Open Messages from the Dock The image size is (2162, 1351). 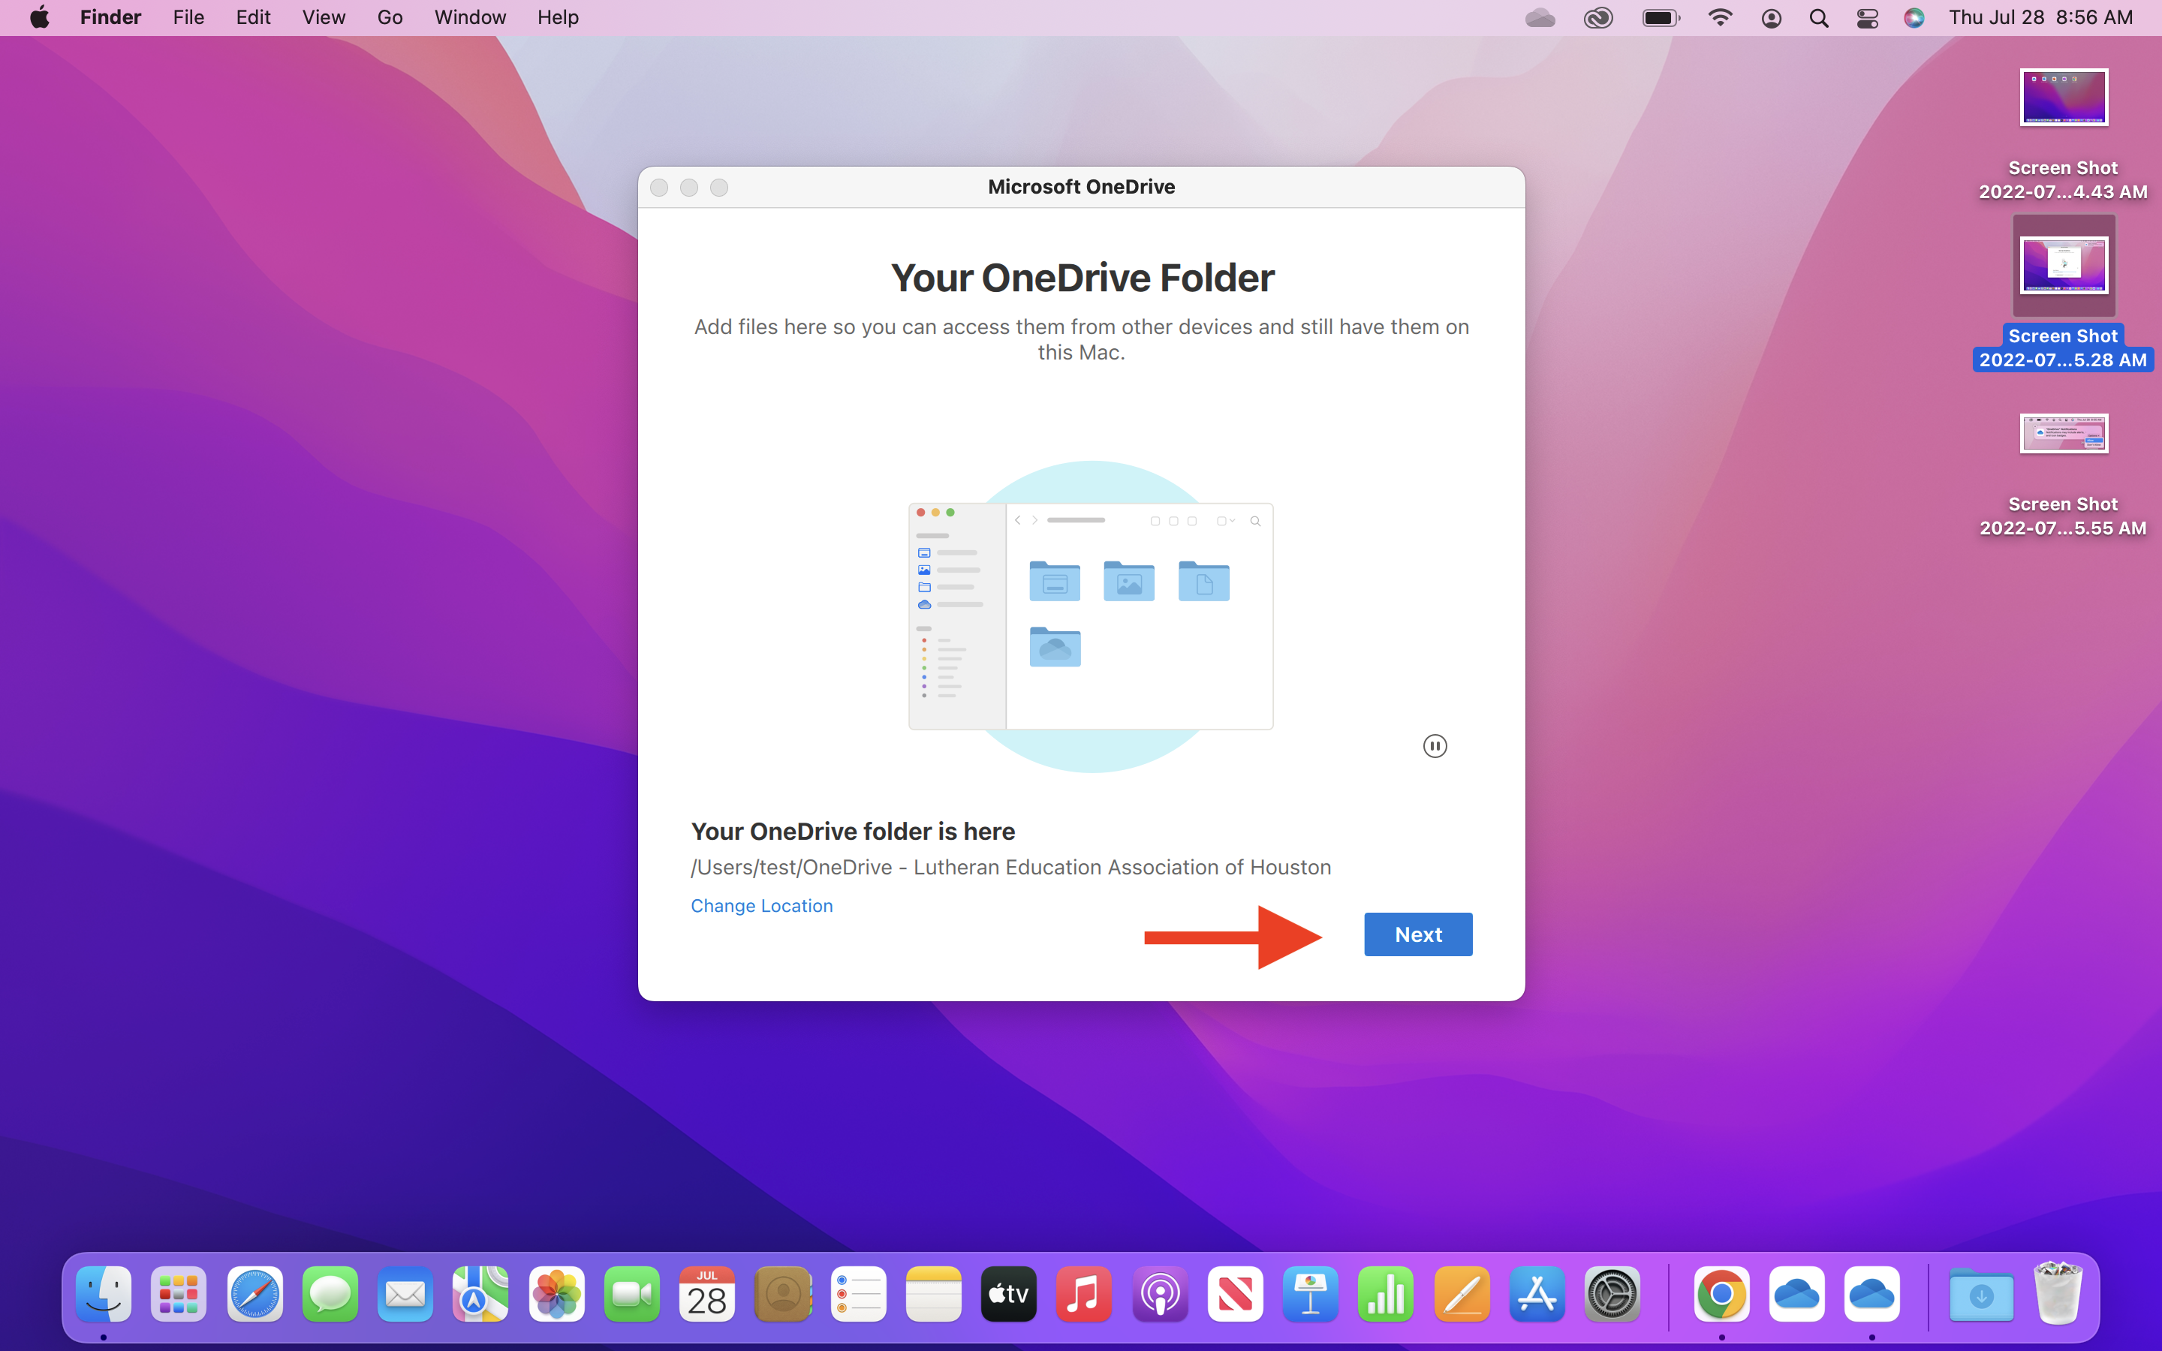click(330, 1293)
